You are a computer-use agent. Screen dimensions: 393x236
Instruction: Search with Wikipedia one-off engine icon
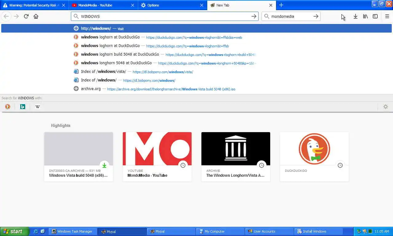[37, 107]
